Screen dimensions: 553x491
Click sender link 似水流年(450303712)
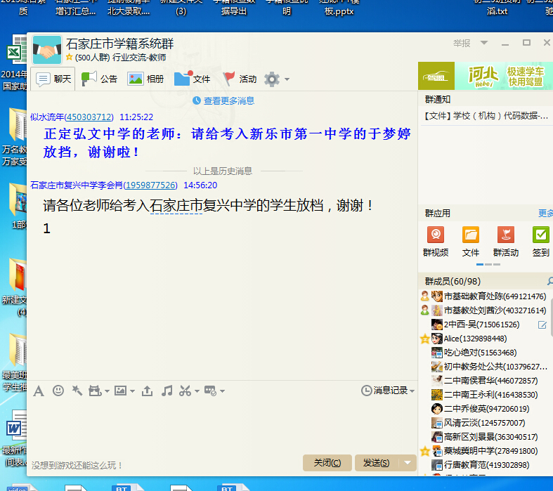(72, 117)
